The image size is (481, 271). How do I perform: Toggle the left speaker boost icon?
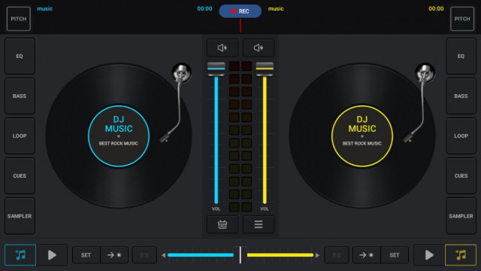click(222, 48)
